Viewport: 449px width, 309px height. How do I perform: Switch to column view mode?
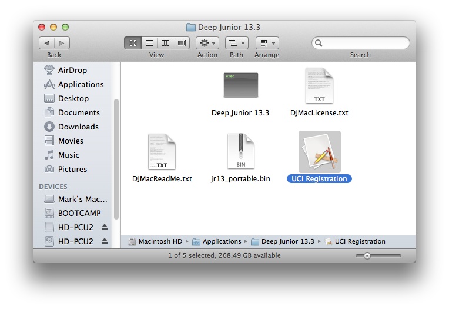tap(166, 43)
